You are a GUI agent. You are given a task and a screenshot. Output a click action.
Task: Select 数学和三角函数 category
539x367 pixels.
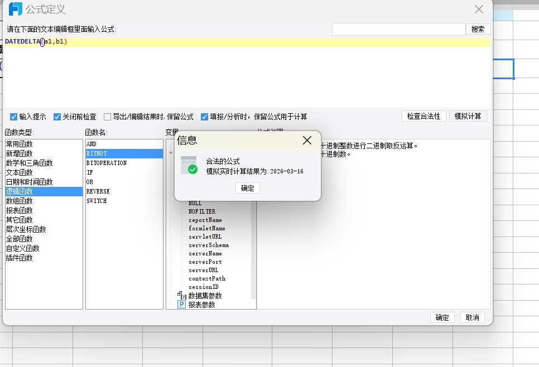44,163
